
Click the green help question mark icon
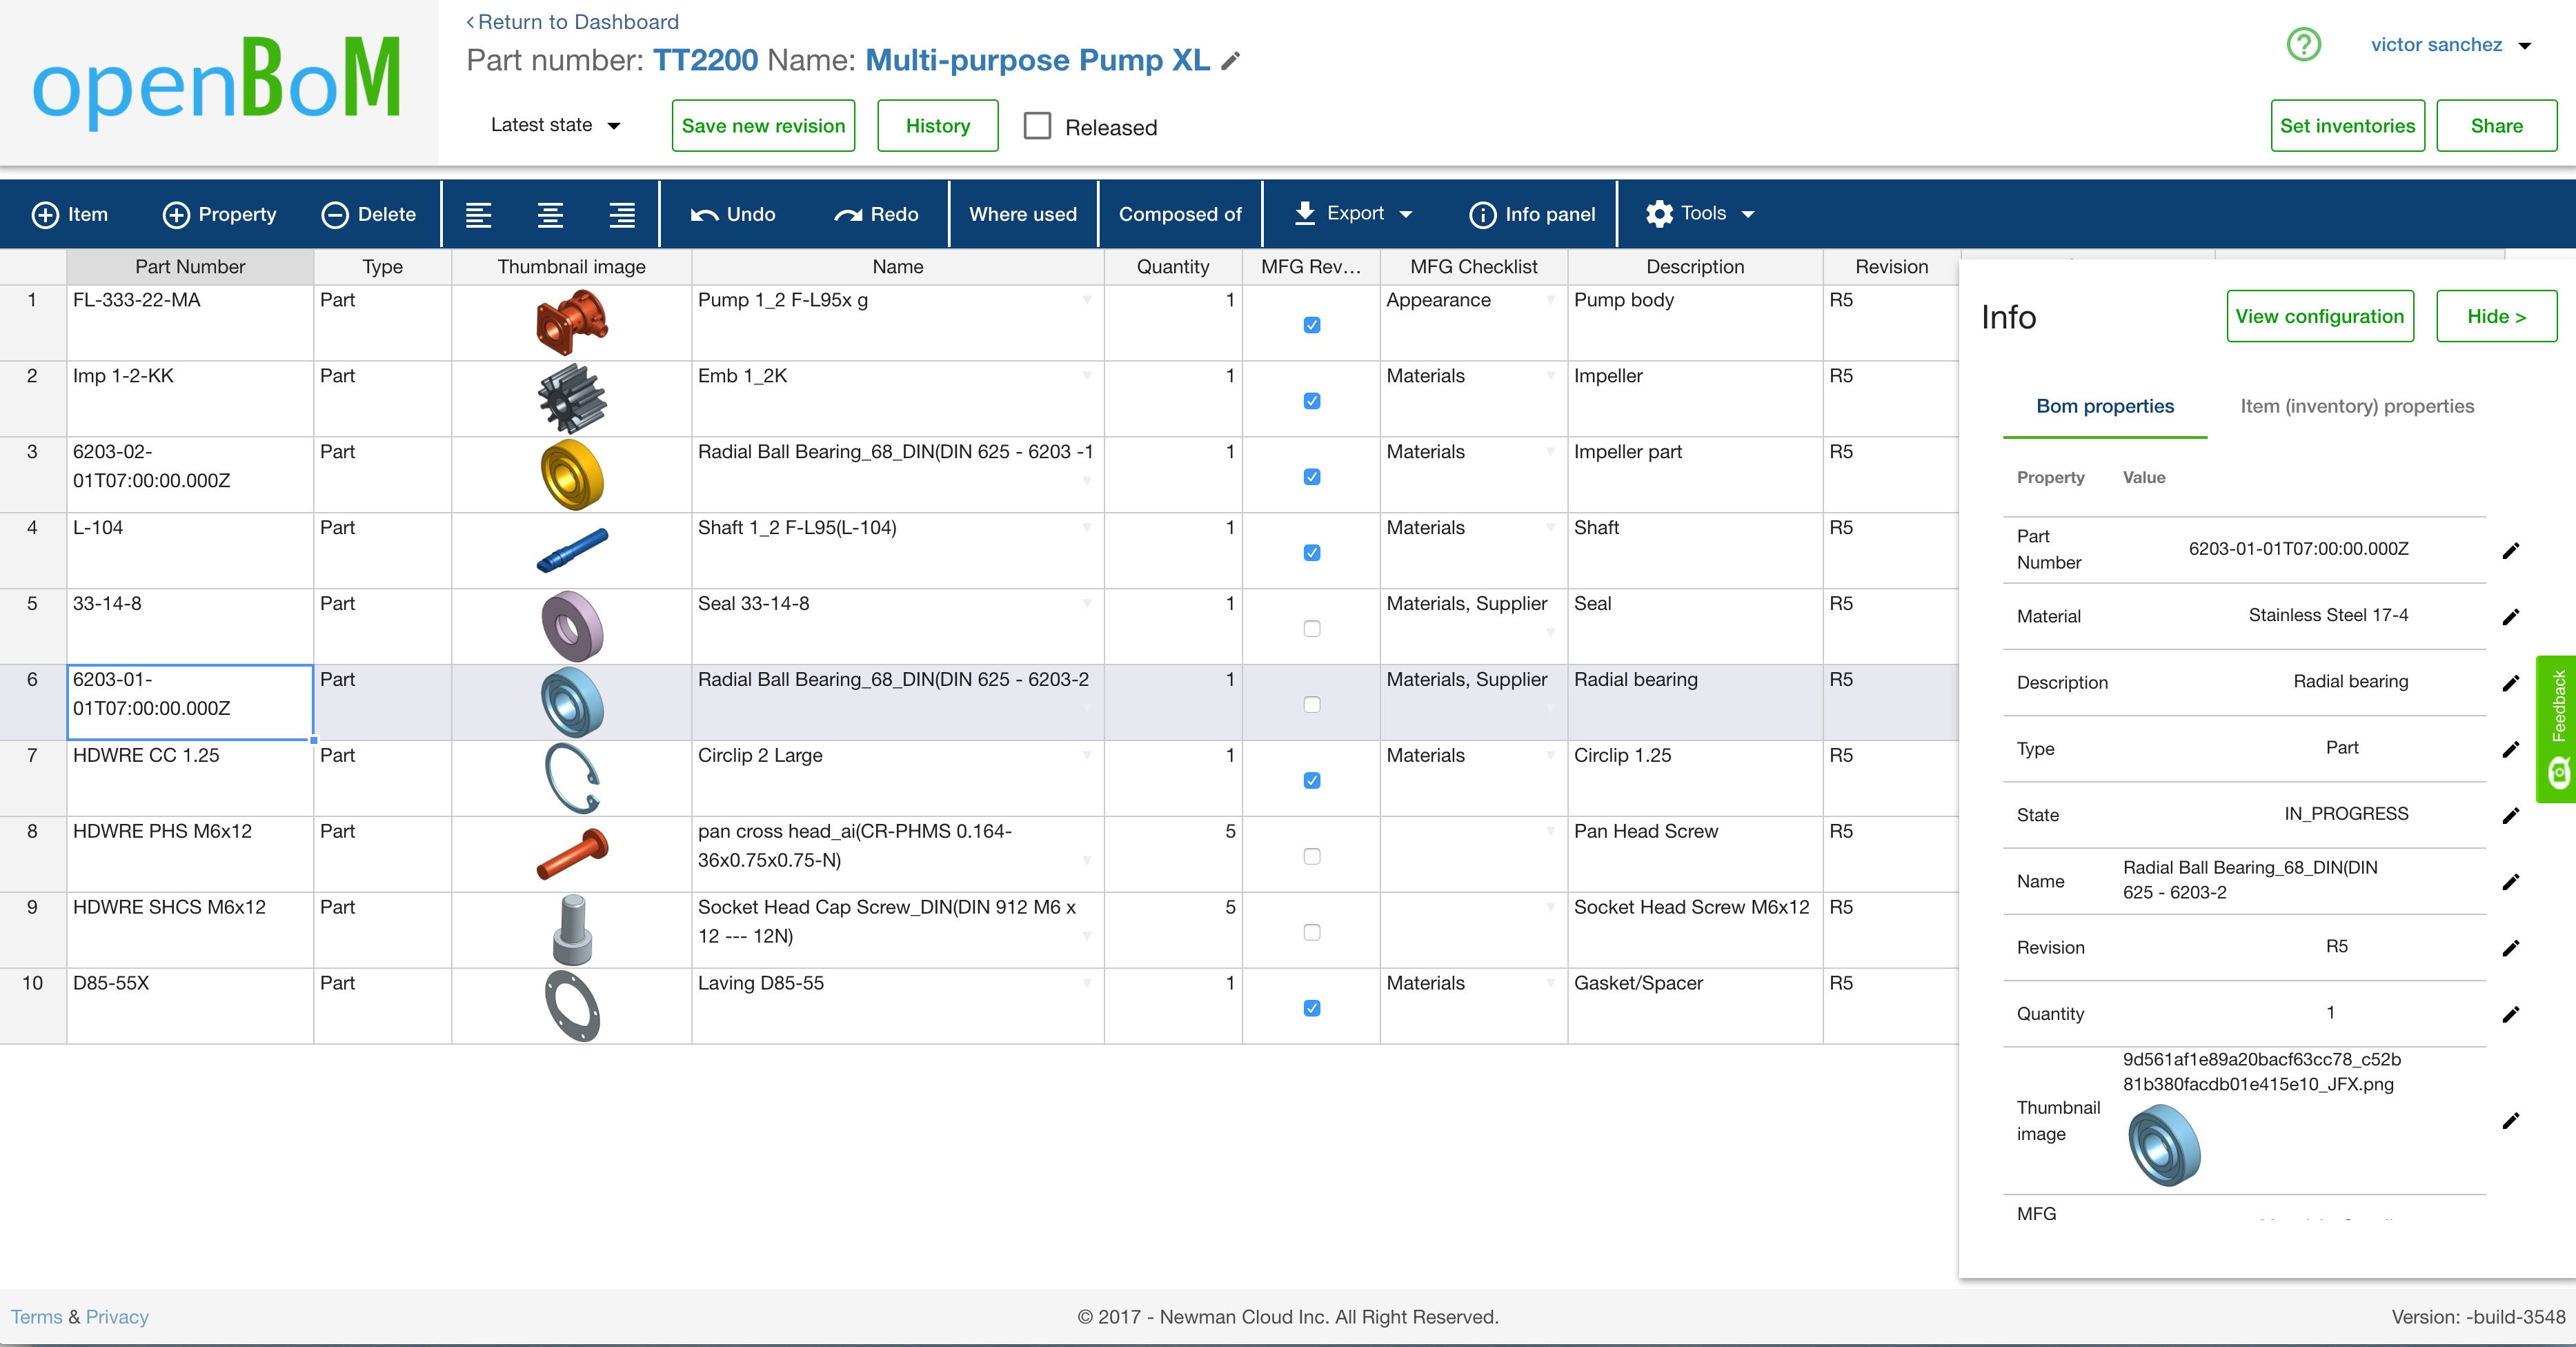2303,44
